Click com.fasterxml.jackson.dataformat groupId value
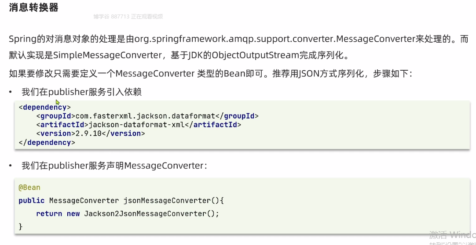 coord(145,116)
